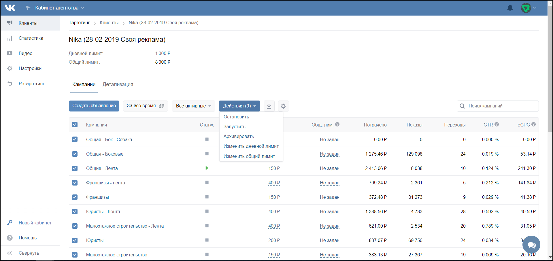Click stopped status icon for Общая - Бок - Собака
The height and width of the screenshot is (261, 553).
click(207, 139)
